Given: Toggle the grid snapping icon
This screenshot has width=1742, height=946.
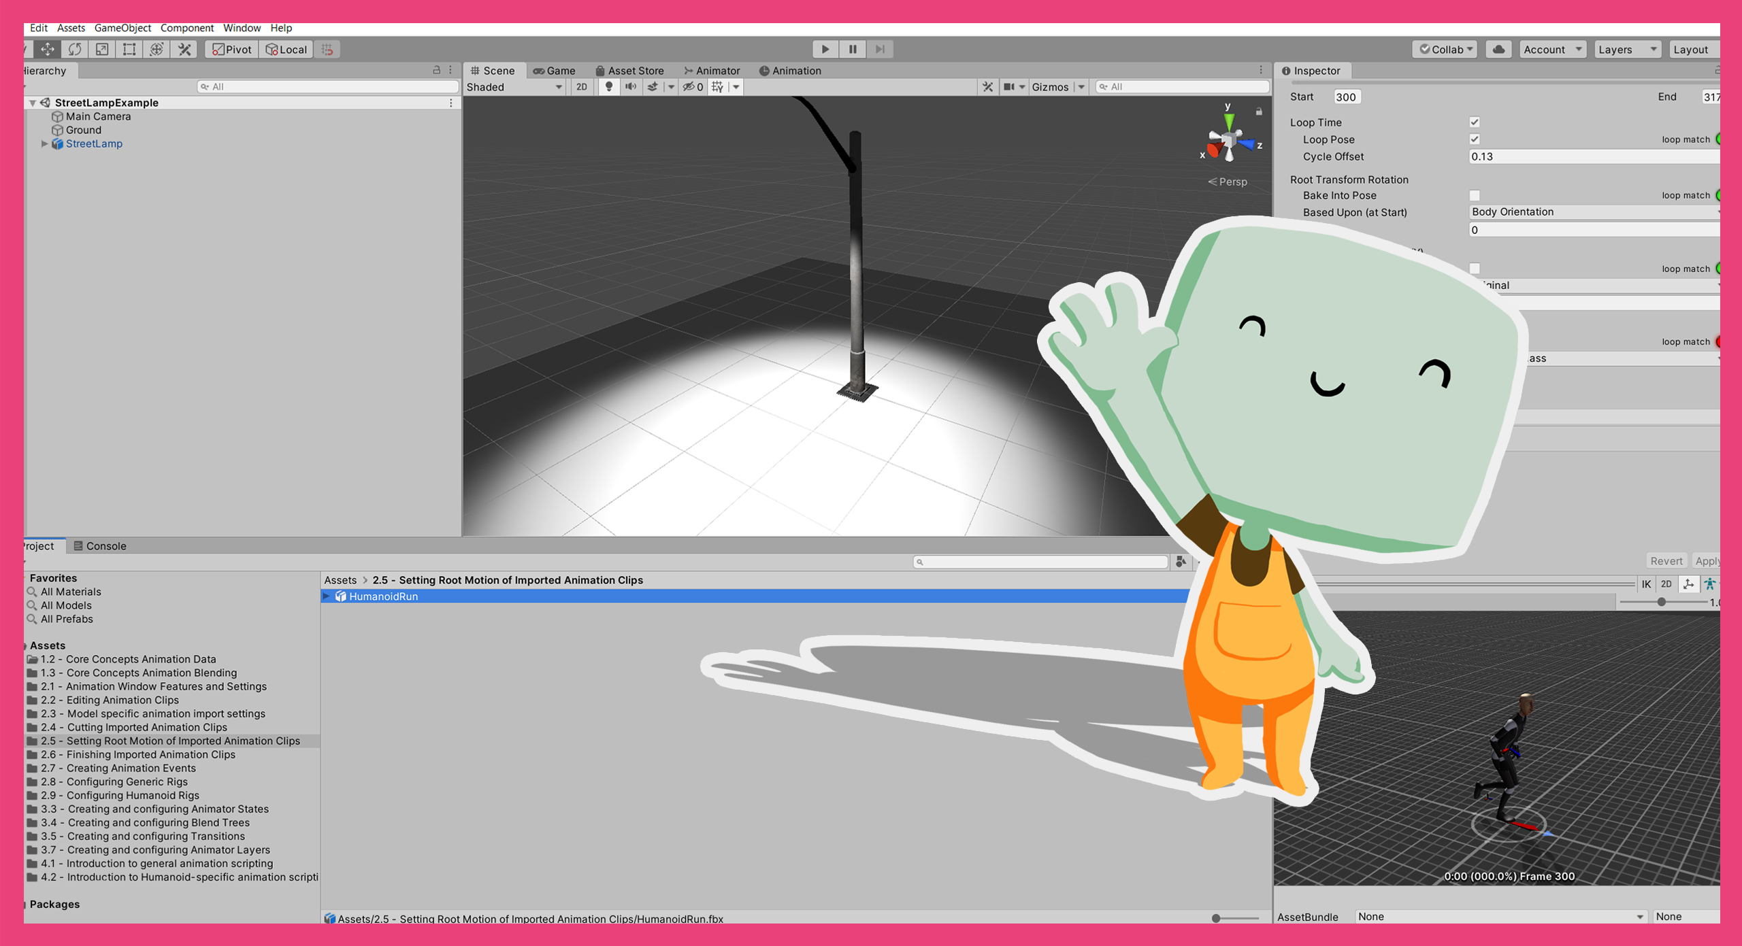Looking at the screenshot, I should [327, 50].
